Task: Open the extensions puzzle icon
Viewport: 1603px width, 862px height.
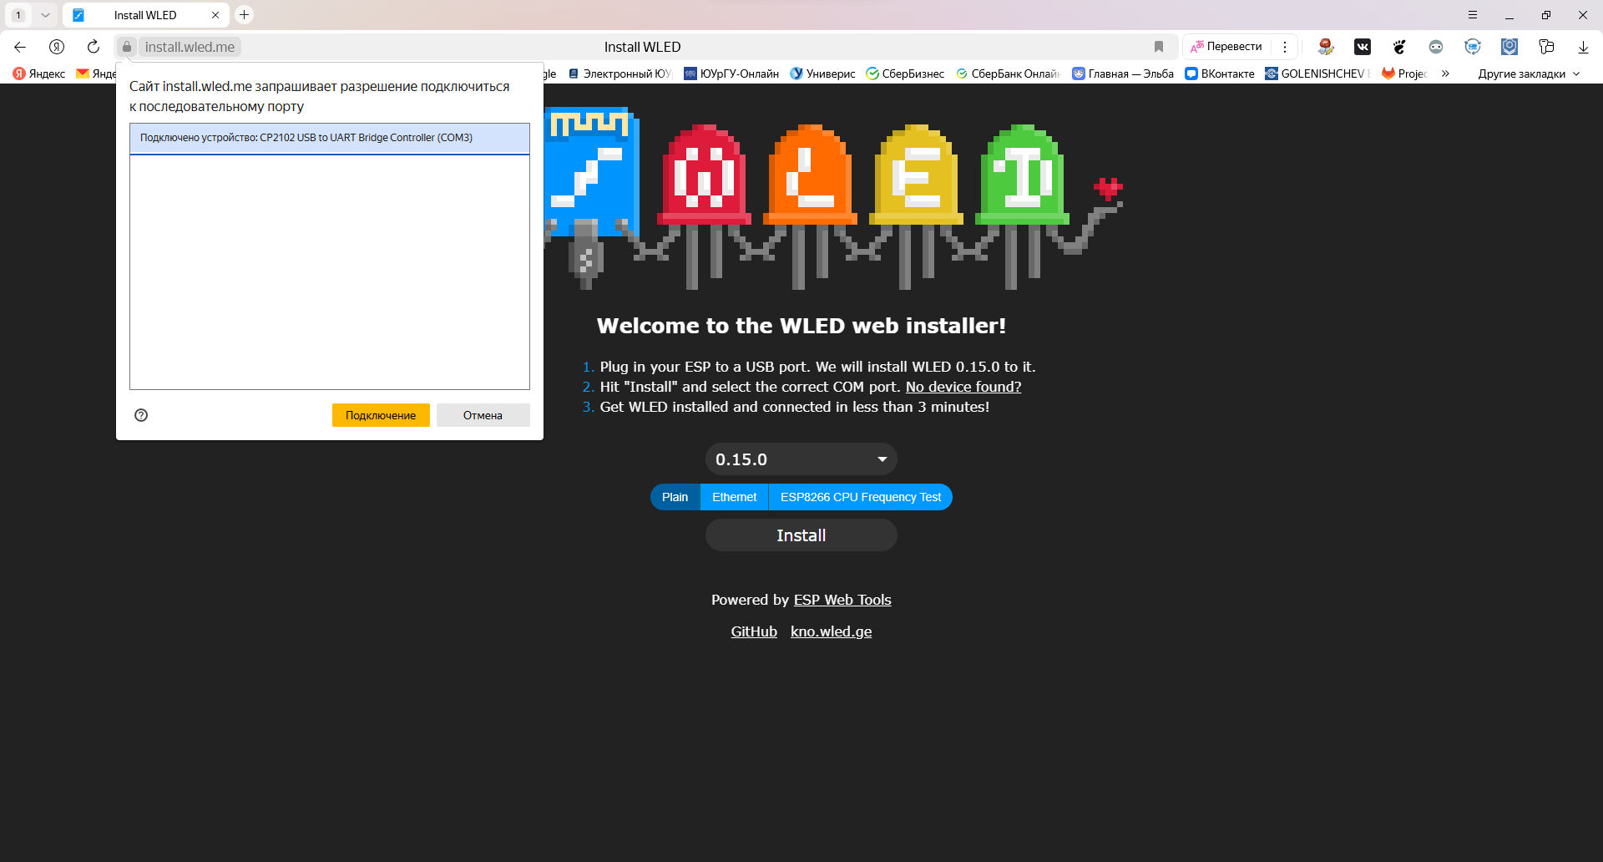Action: click(1546, 47)
